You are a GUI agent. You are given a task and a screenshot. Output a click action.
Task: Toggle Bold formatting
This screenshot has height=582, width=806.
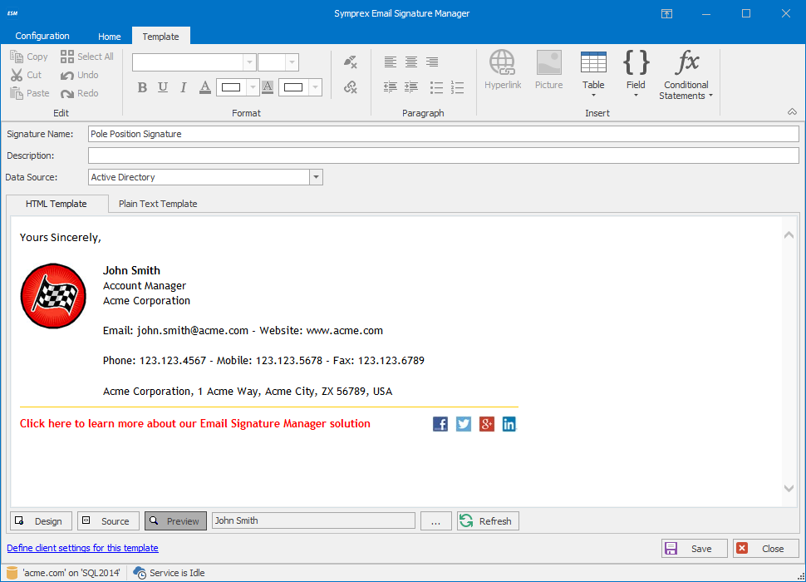[x=142, y=87]
